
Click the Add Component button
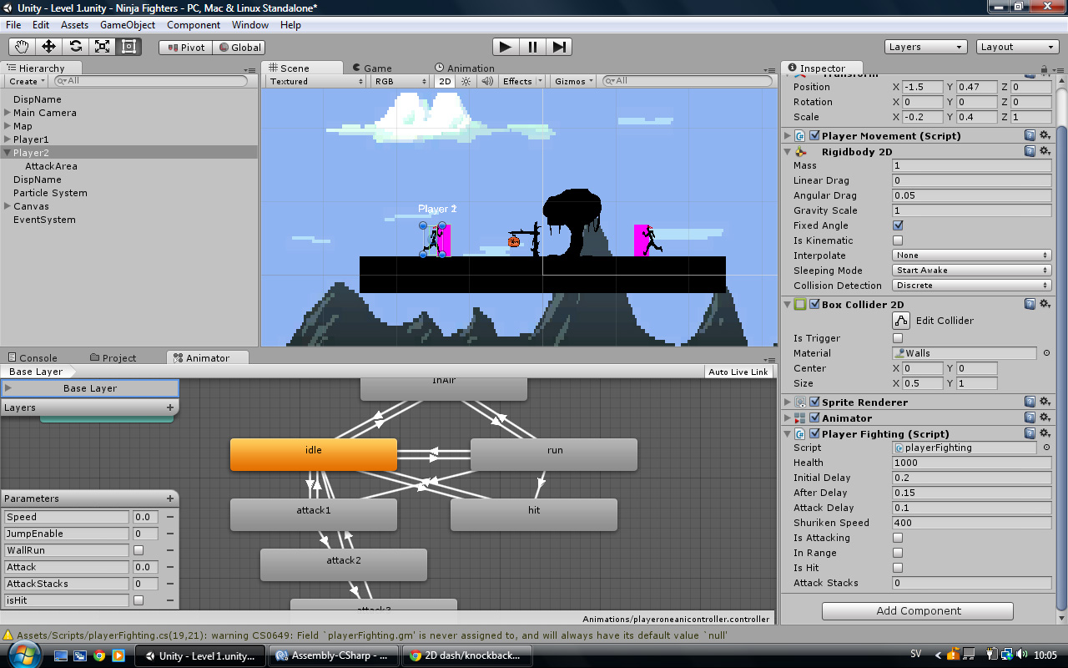tap(917, 610)
